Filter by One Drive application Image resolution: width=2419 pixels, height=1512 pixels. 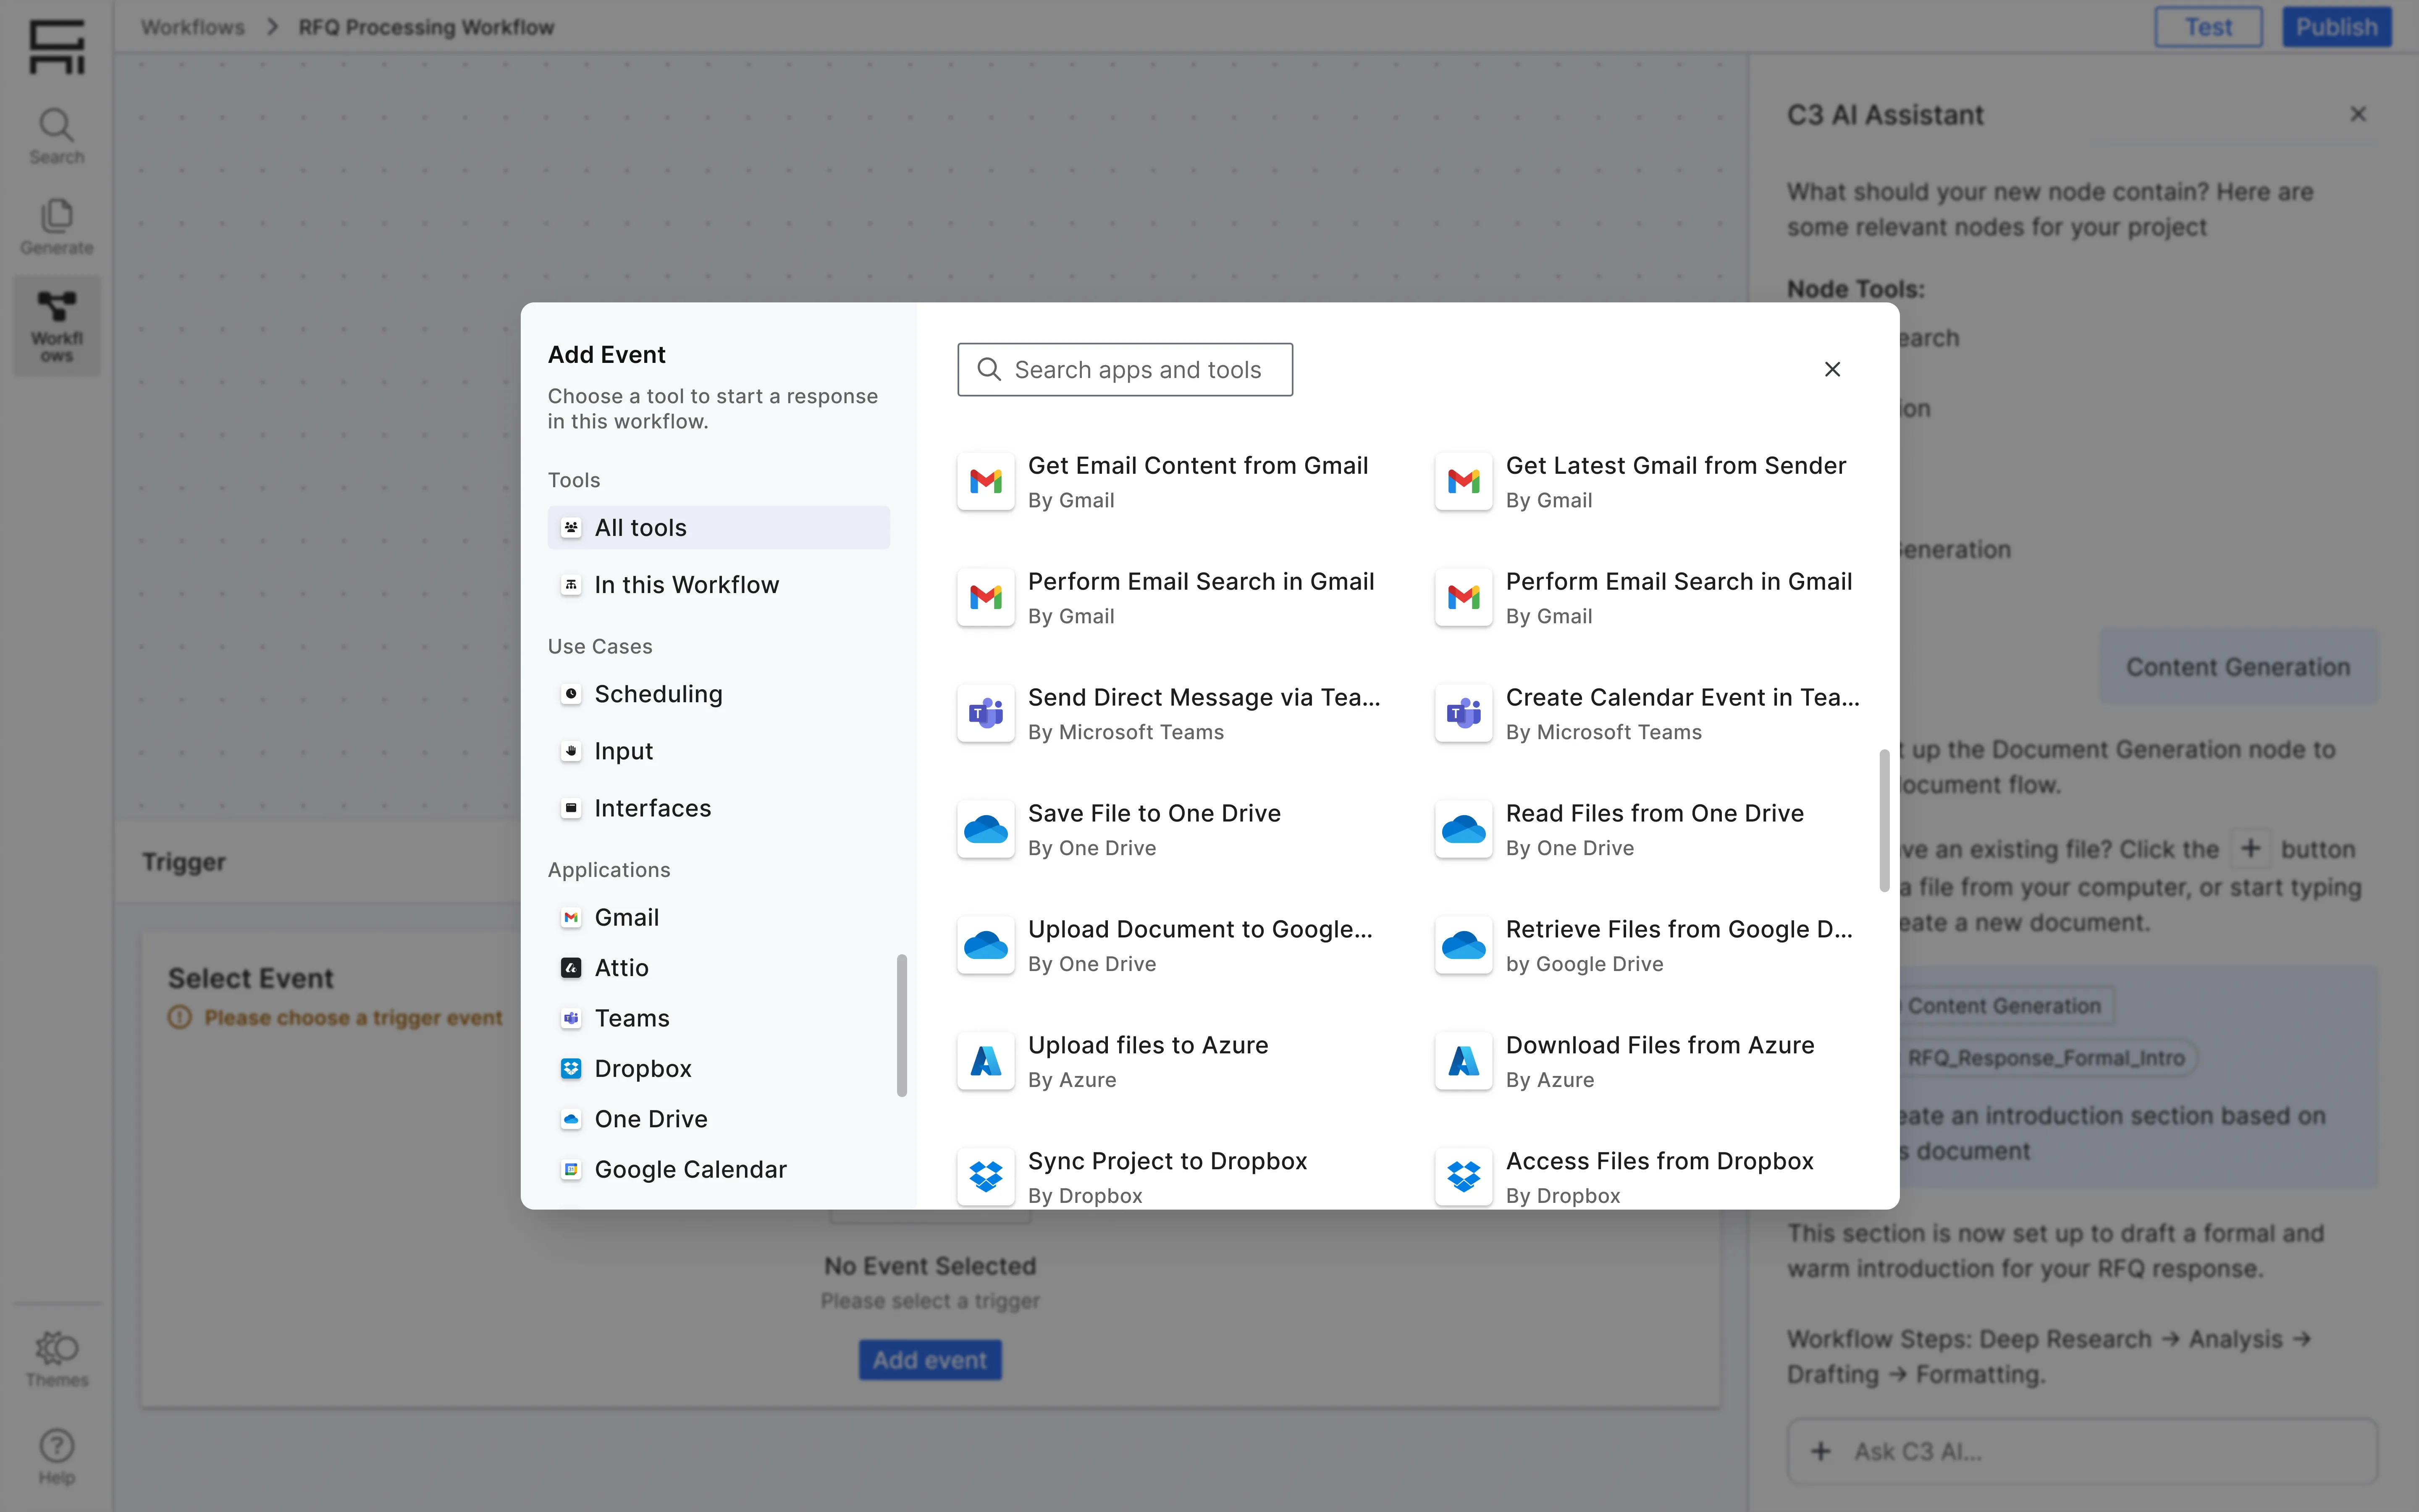[x=718, y=1119]
